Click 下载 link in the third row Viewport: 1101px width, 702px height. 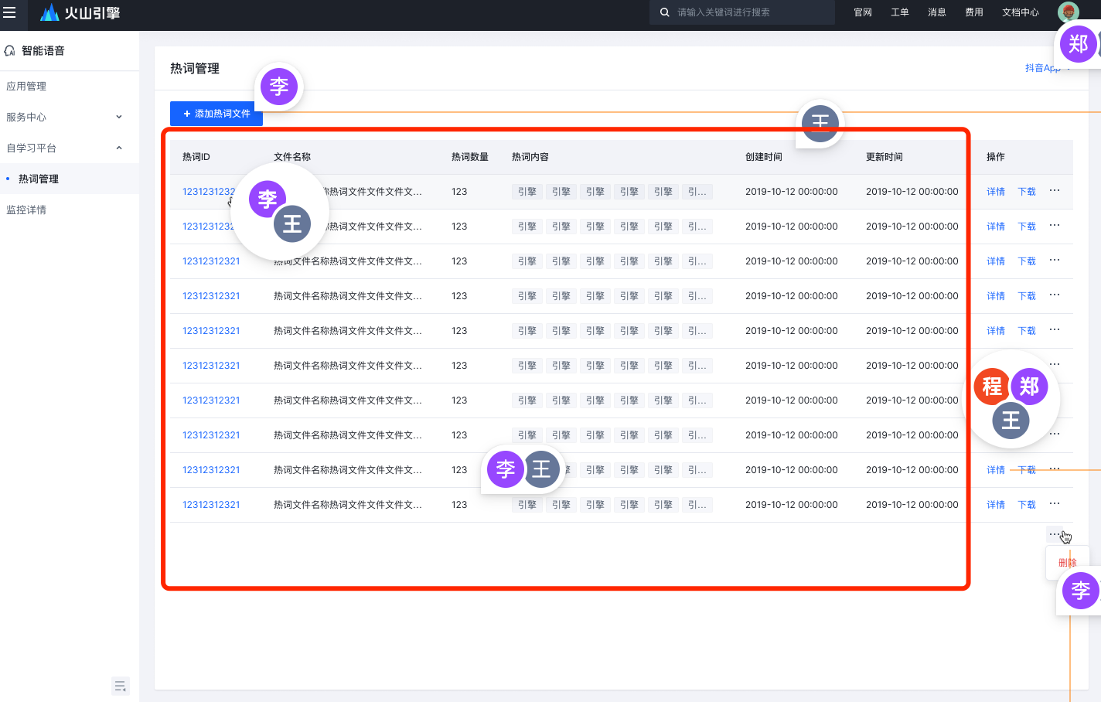point(1026,261)
